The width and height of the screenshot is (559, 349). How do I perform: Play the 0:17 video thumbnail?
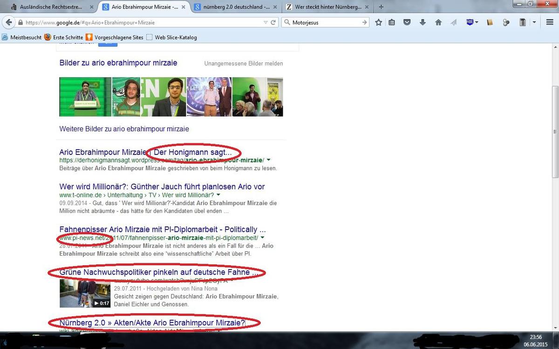[85, 293]
